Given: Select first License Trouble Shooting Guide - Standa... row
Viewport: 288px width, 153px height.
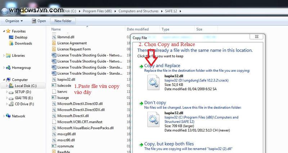Looking at the screenshot, I should (x=87, y=67).
